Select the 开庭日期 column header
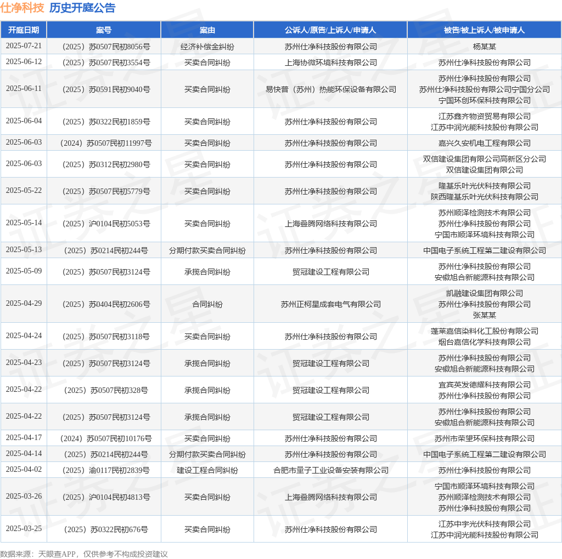This screenshot has height=559, width=562. [x=24, y=30]
